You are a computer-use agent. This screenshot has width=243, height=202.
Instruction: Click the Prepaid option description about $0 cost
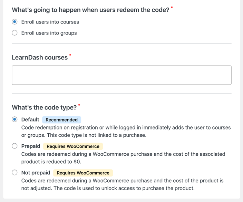point(123,158)
